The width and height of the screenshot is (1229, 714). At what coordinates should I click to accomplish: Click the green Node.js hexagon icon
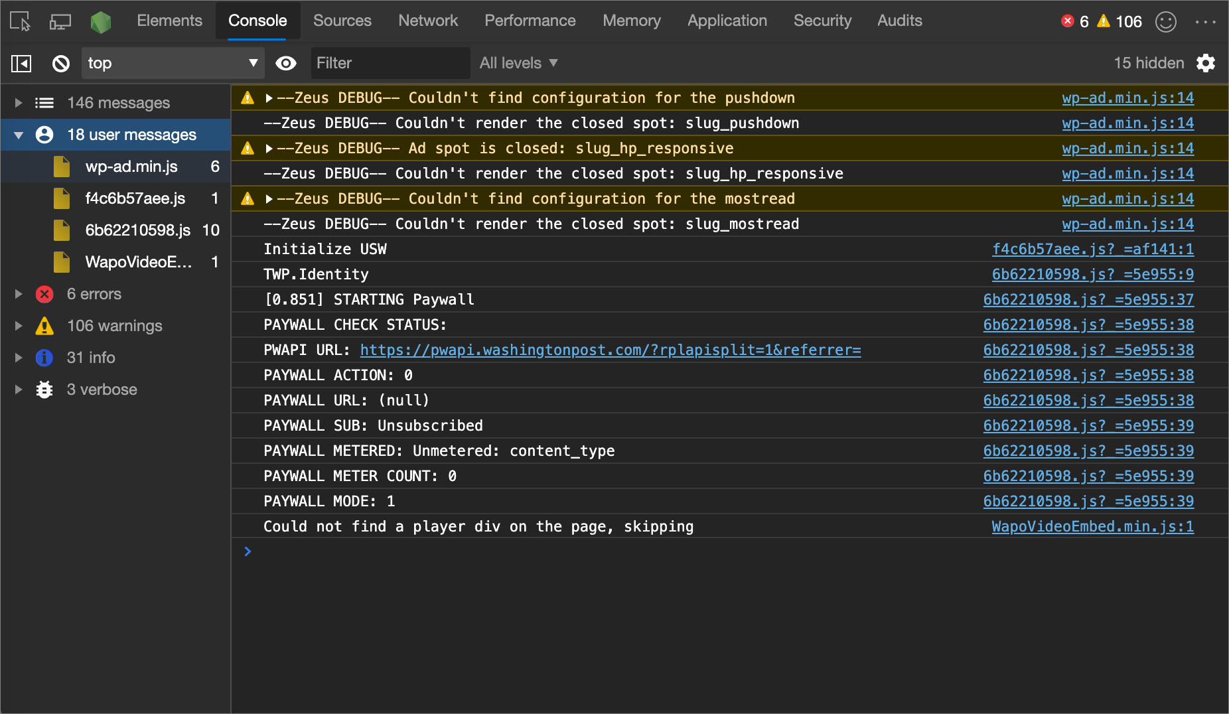101,22
